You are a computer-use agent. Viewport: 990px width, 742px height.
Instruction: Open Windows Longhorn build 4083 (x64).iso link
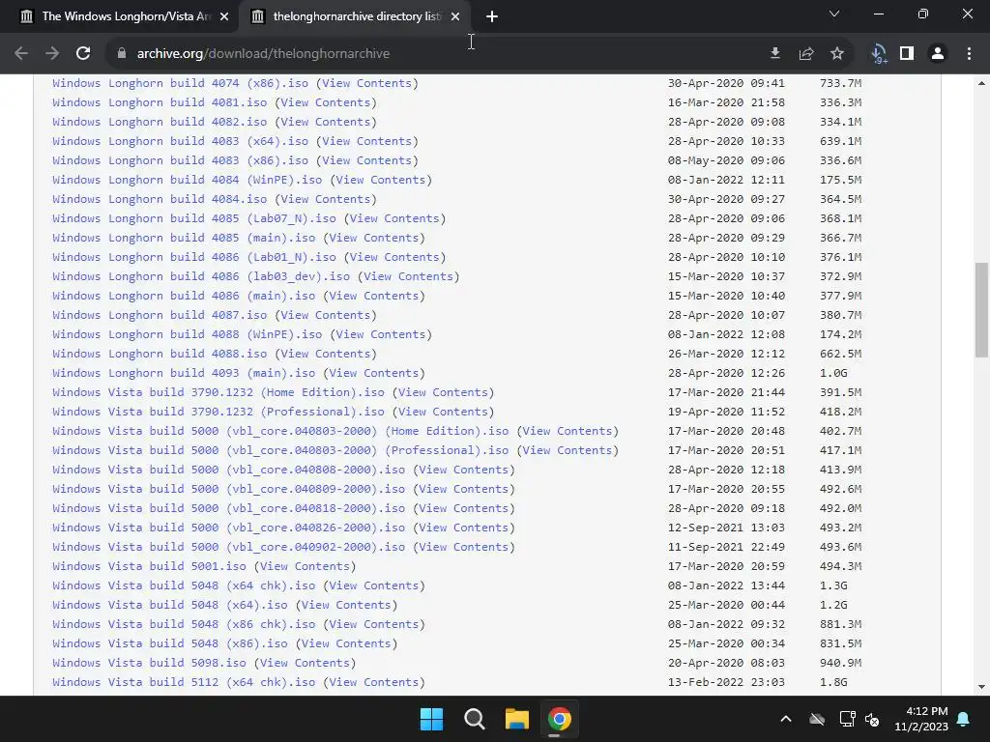point(181,141)
